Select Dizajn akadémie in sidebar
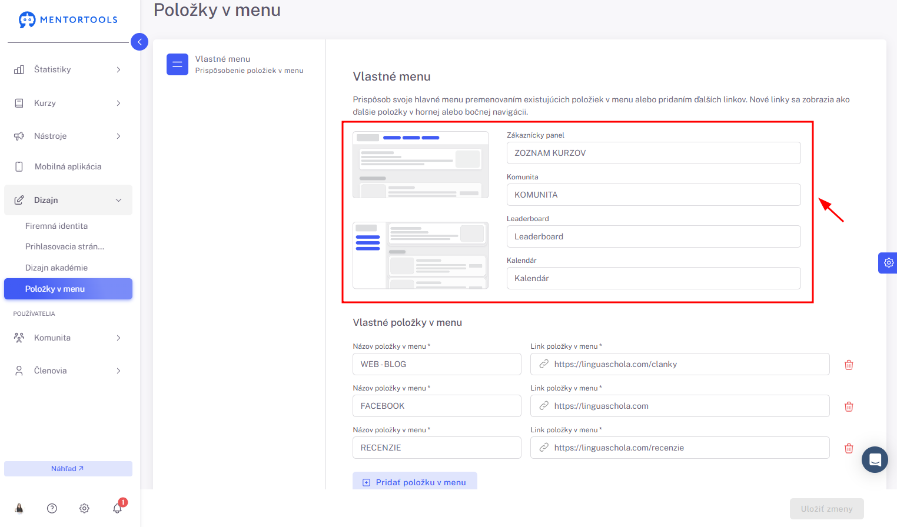Image resolution: width=897 pixels, height=527 pixels. [x=57, y=268]
